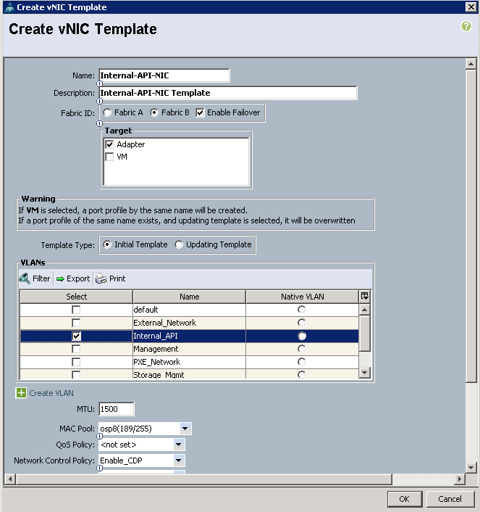Sort by Select column header
The height and width of the screenshot is (512, 480).
(x=76, y=297)
